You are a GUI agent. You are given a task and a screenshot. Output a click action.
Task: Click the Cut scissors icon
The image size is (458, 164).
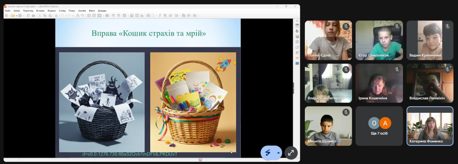coord(39,16)
